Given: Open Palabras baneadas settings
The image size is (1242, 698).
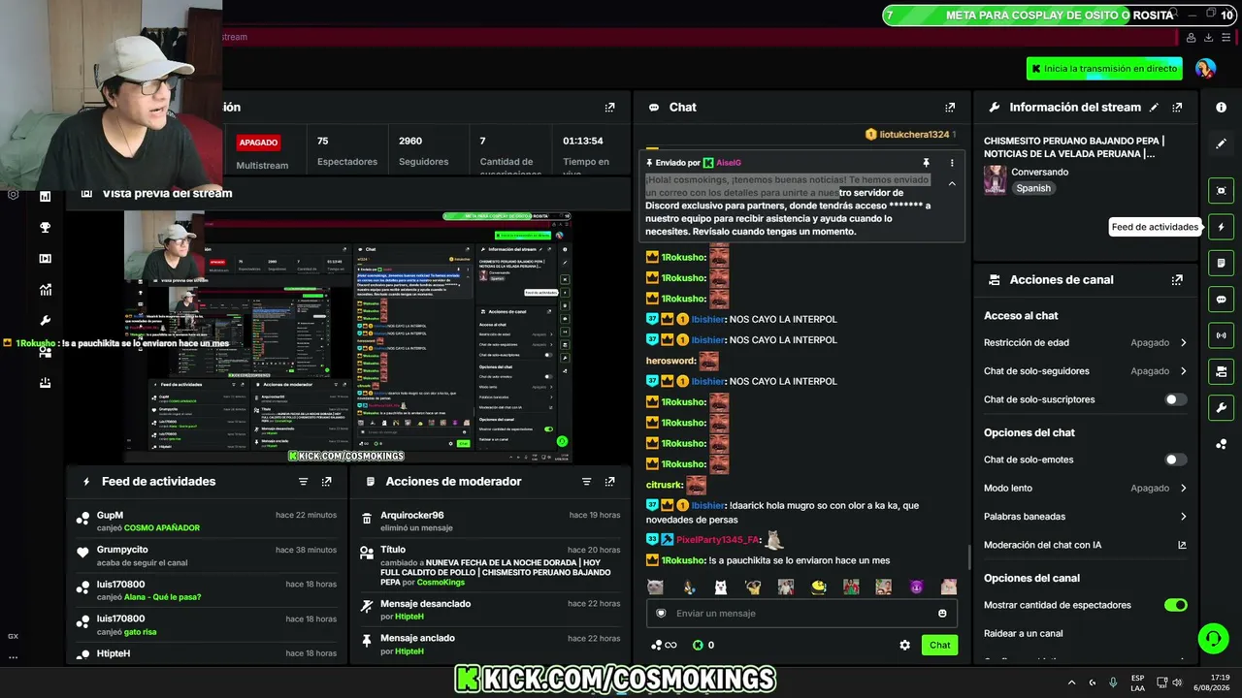Looking at the screenshot, I should [x=1086, y=517].
